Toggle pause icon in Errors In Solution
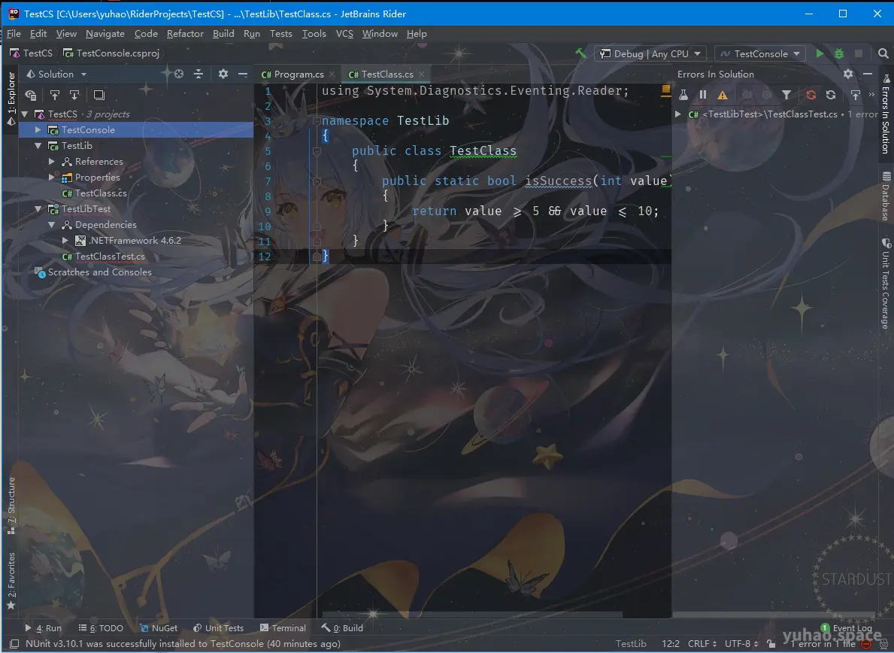Viewport: 894px width, 653px height. point(702,95)
